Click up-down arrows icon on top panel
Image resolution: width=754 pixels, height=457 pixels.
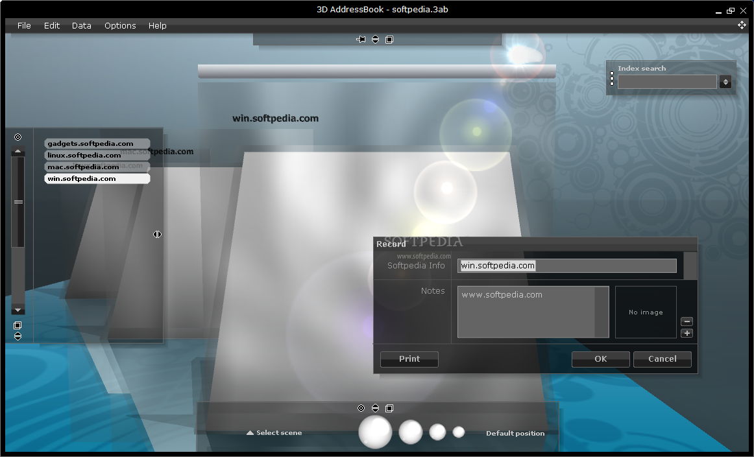point(375,40)
